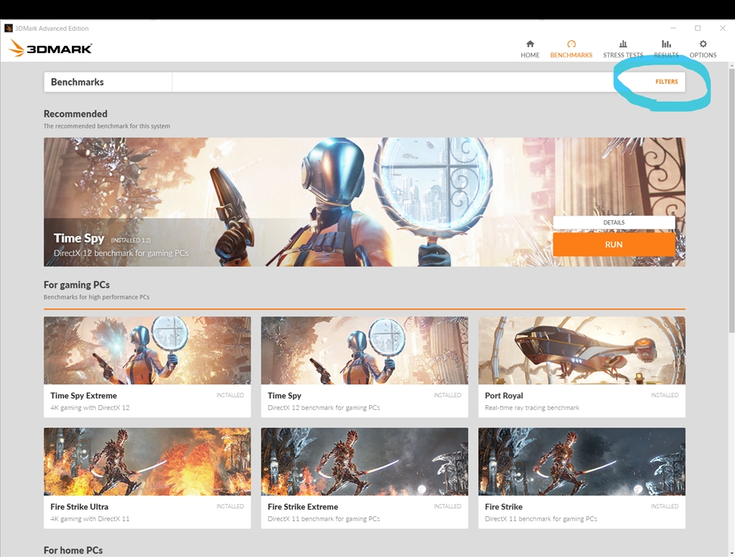Screen dimensions: 735x557
Task: Switch to STRESS TESTS tab label
Action: (623, 55)
